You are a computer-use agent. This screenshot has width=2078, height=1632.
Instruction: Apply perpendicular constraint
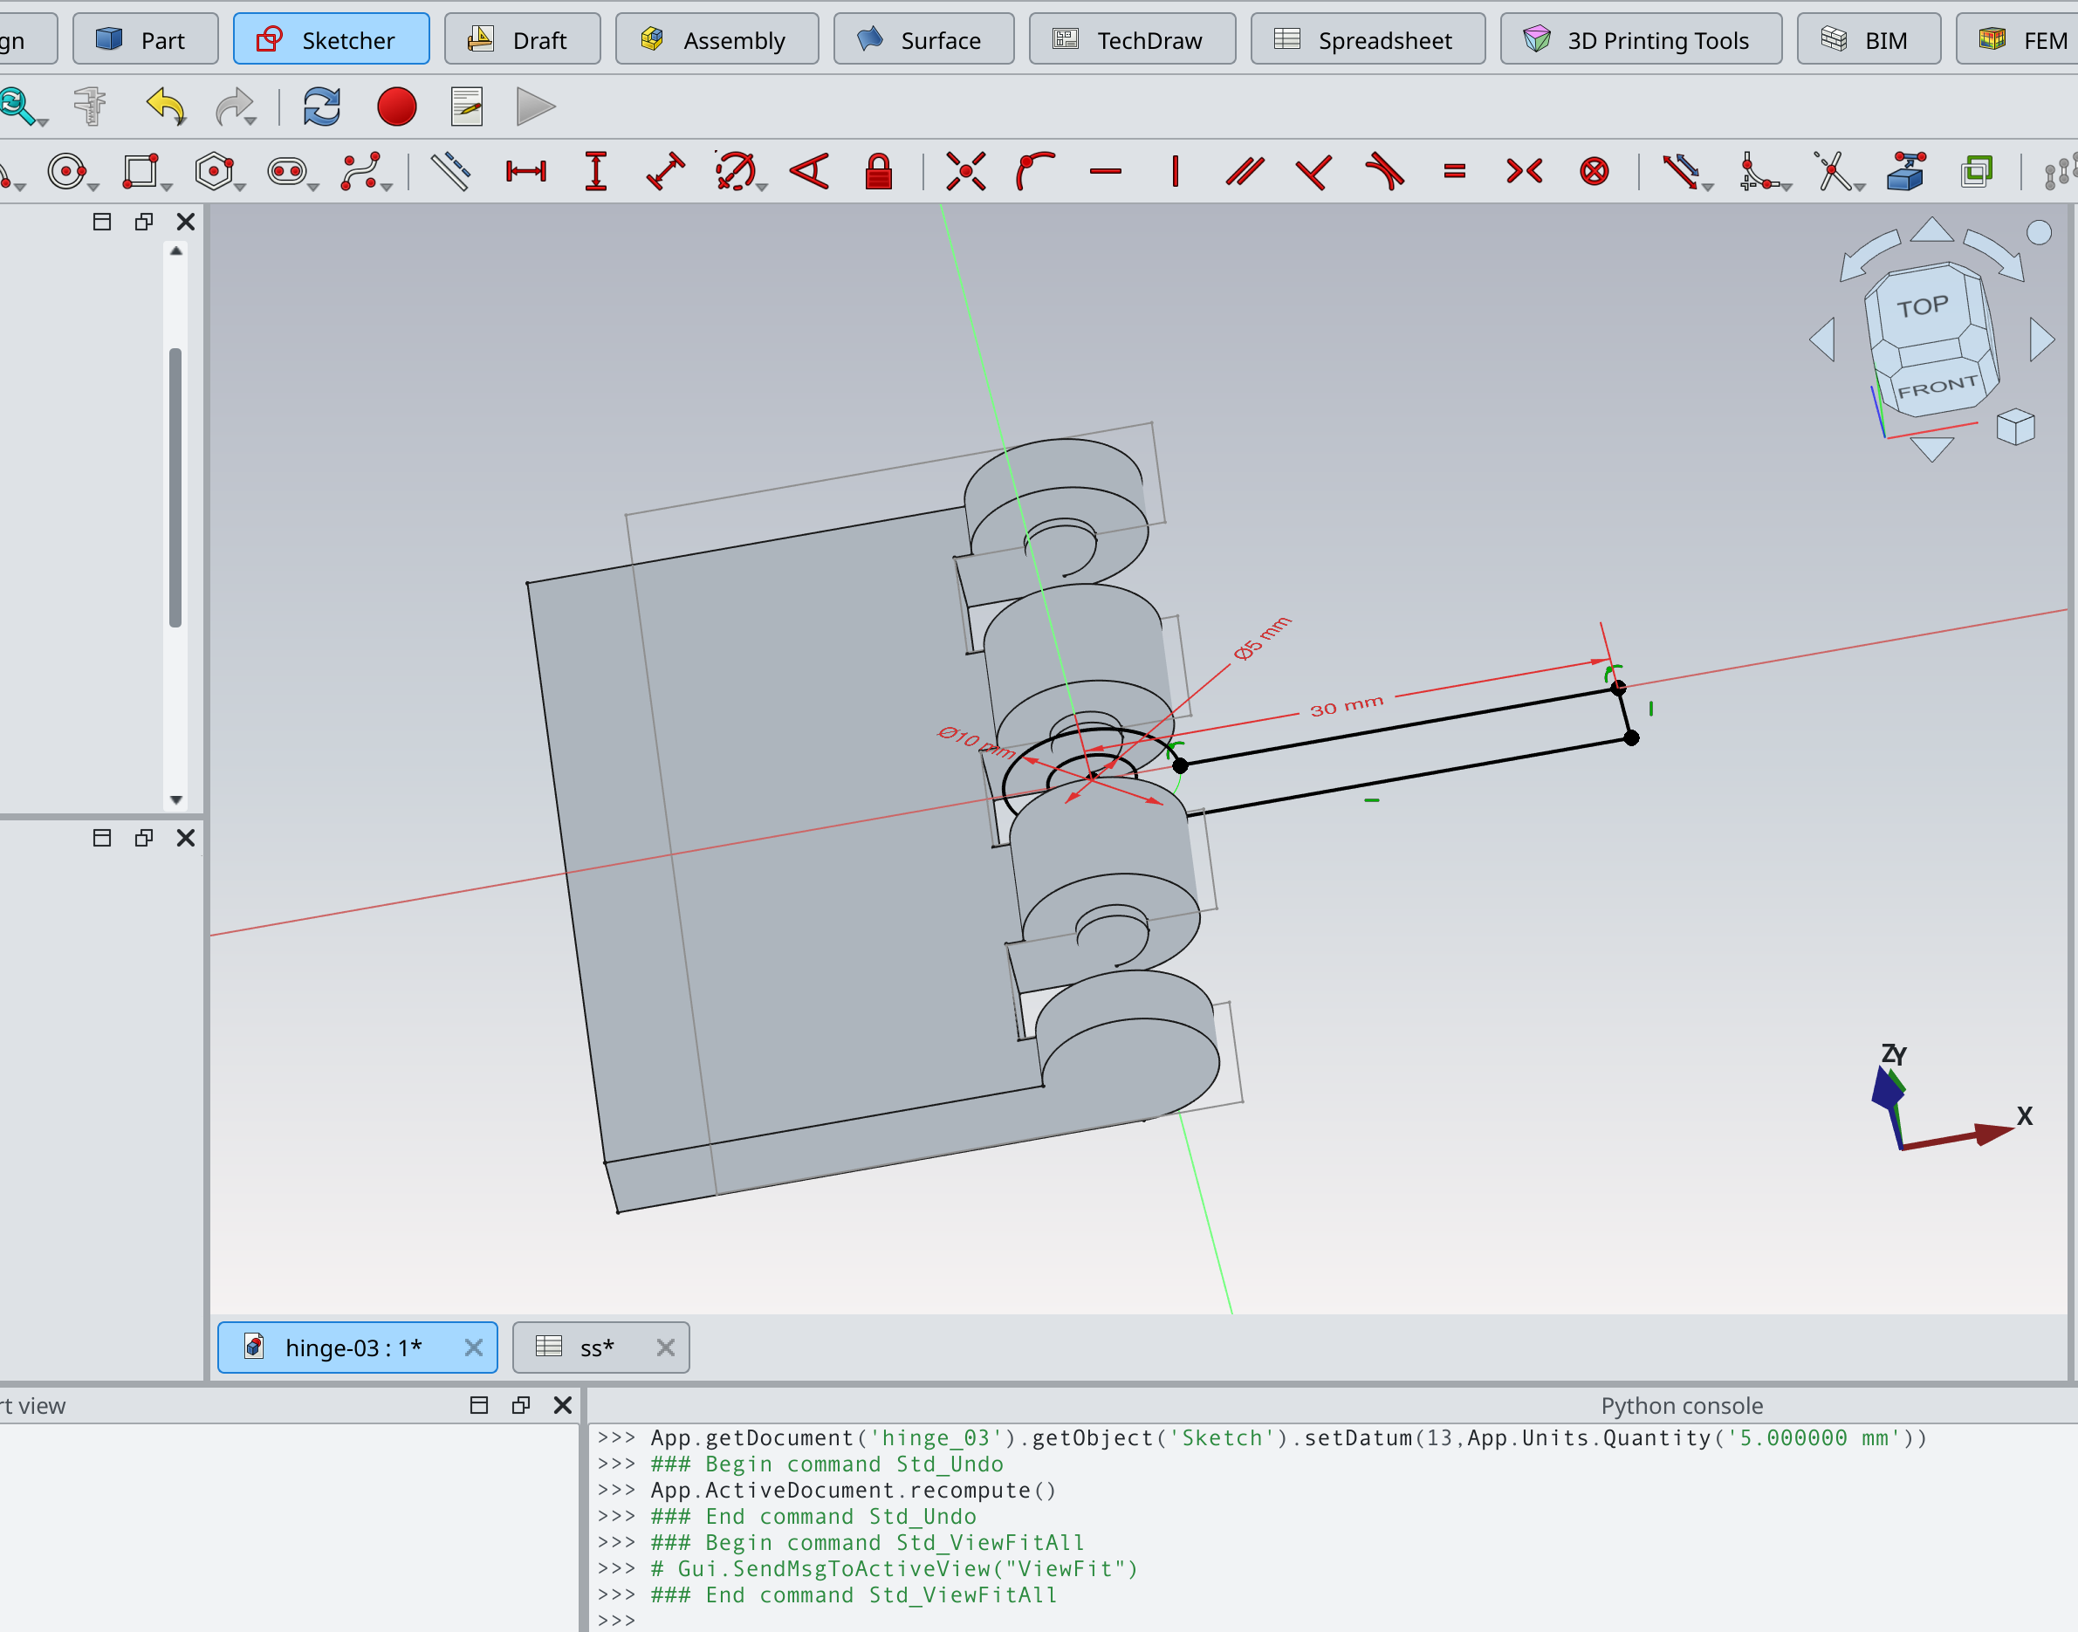[x=1313, y=172]
